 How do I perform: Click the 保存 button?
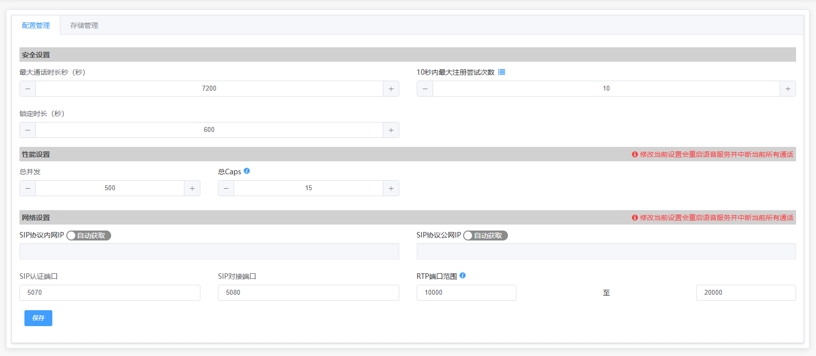coord(38,318)
